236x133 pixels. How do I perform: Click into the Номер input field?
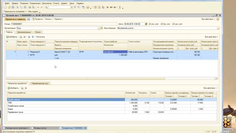coord(64,24)
